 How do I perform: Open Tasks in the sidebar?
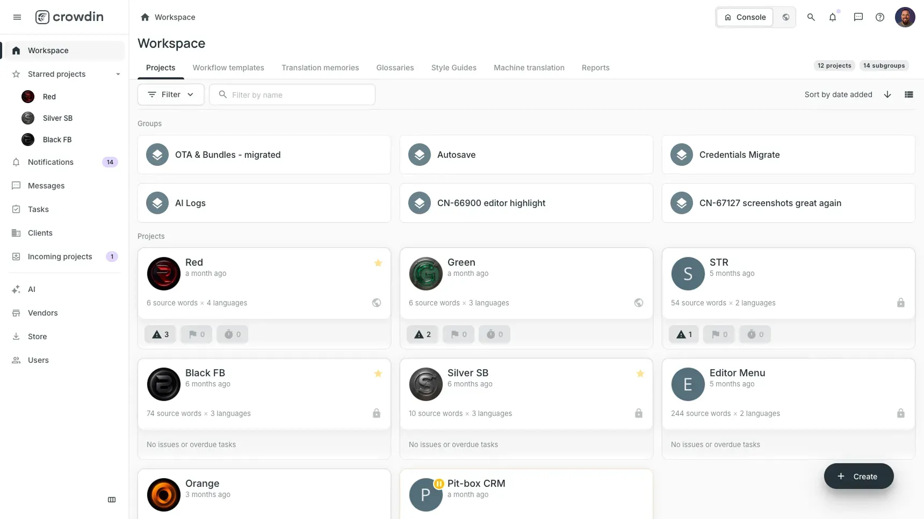64,209
